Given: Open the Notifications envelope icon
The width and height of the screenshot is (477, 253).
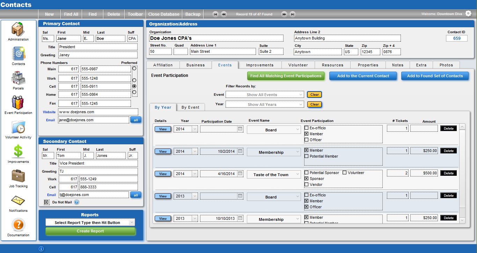Looking at the screenshot, I should pyautogui.click(x=18, y=201).
